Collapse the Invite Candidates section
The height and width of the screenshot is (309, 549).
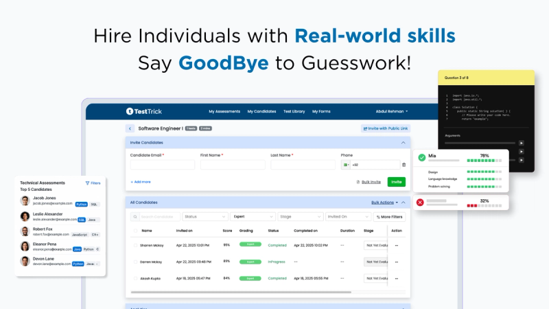(x=403, y=143)
